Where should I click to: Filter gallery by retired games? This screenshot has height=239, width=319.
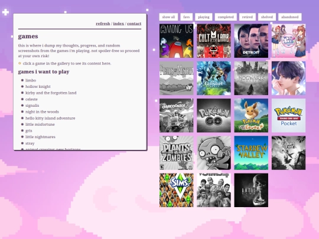[x=248, y=17]
